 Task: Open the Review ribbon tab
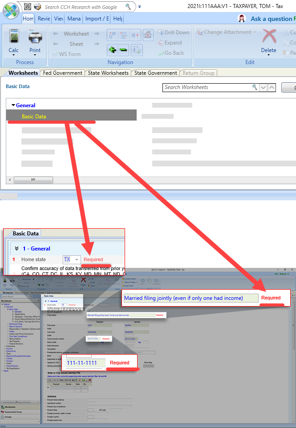[x=44, y=19]
